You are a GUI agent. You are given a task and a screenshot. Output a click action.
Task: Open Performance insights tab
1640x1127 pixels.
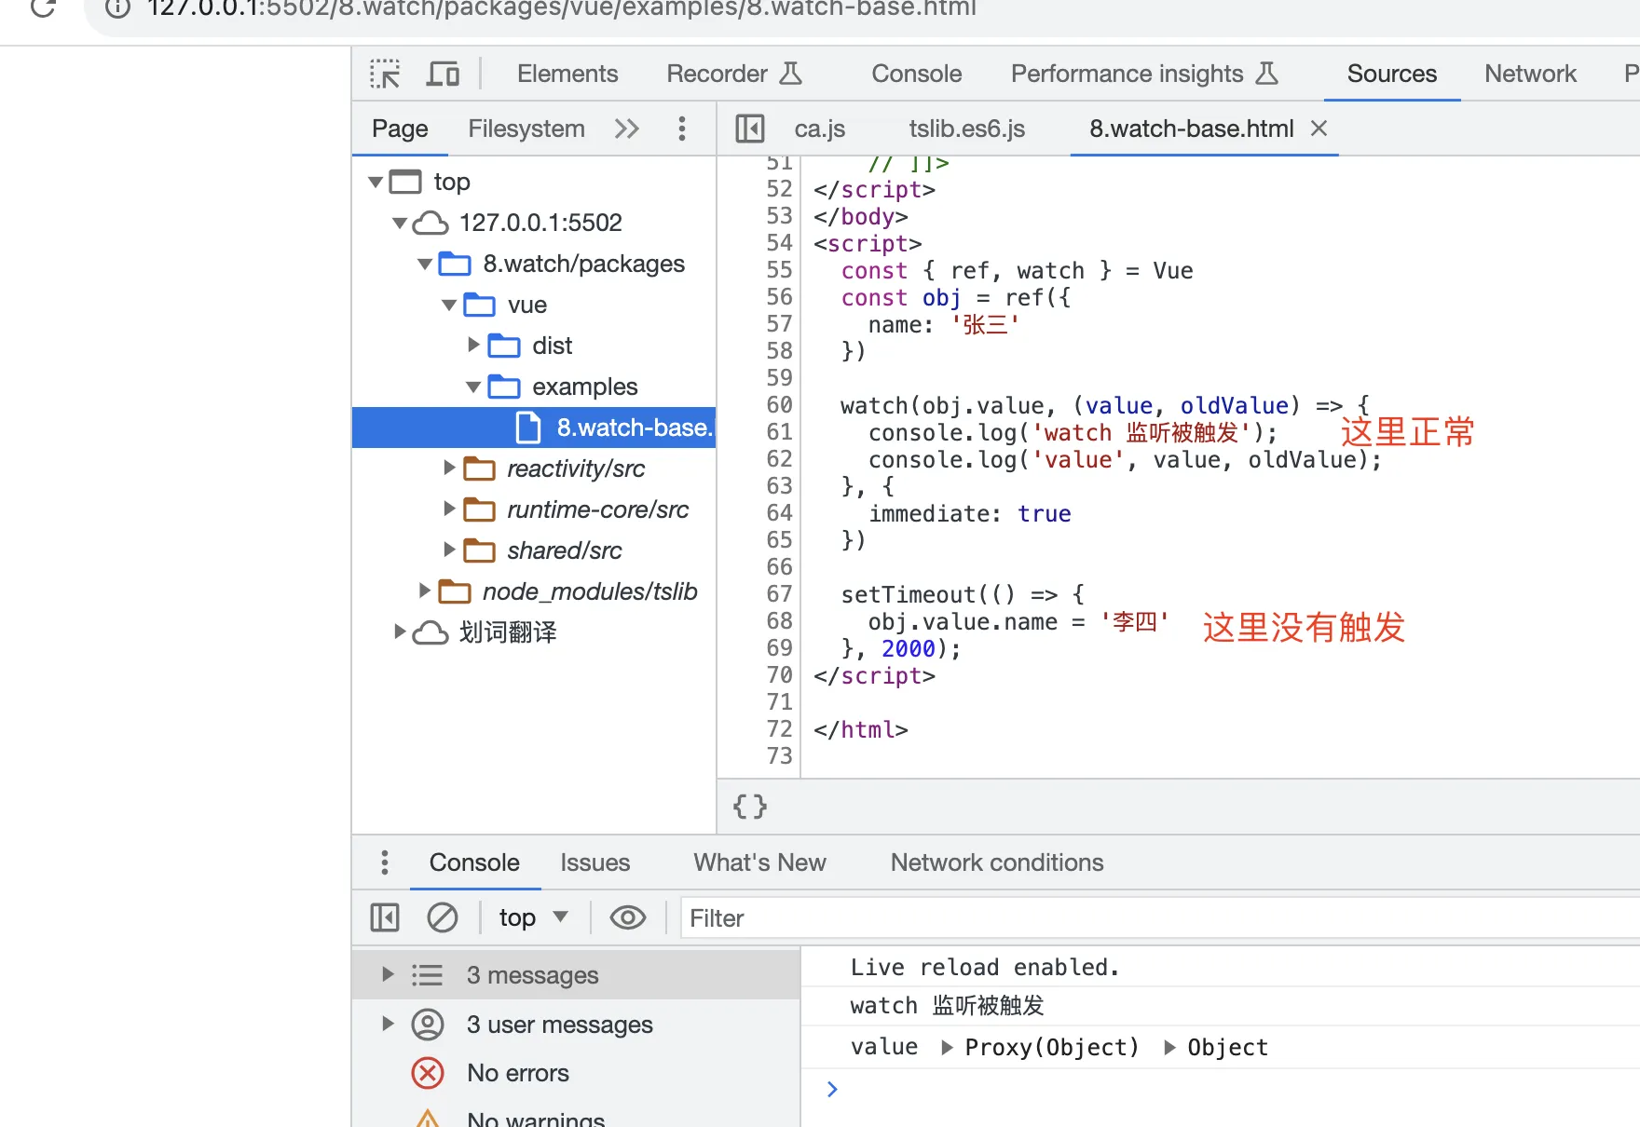pyautogui.click(x=1144, y=74)
